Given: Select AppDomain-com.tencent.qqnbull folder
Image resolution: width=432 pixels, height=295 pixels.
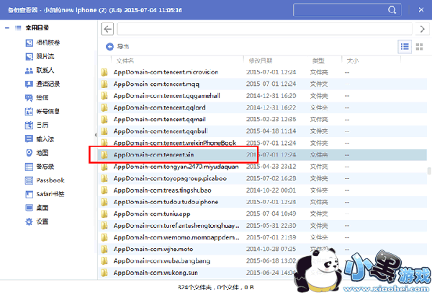Looking at the screenshot, I should tap(262, 131).
